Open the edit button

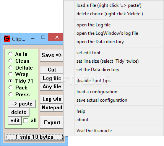15,120
